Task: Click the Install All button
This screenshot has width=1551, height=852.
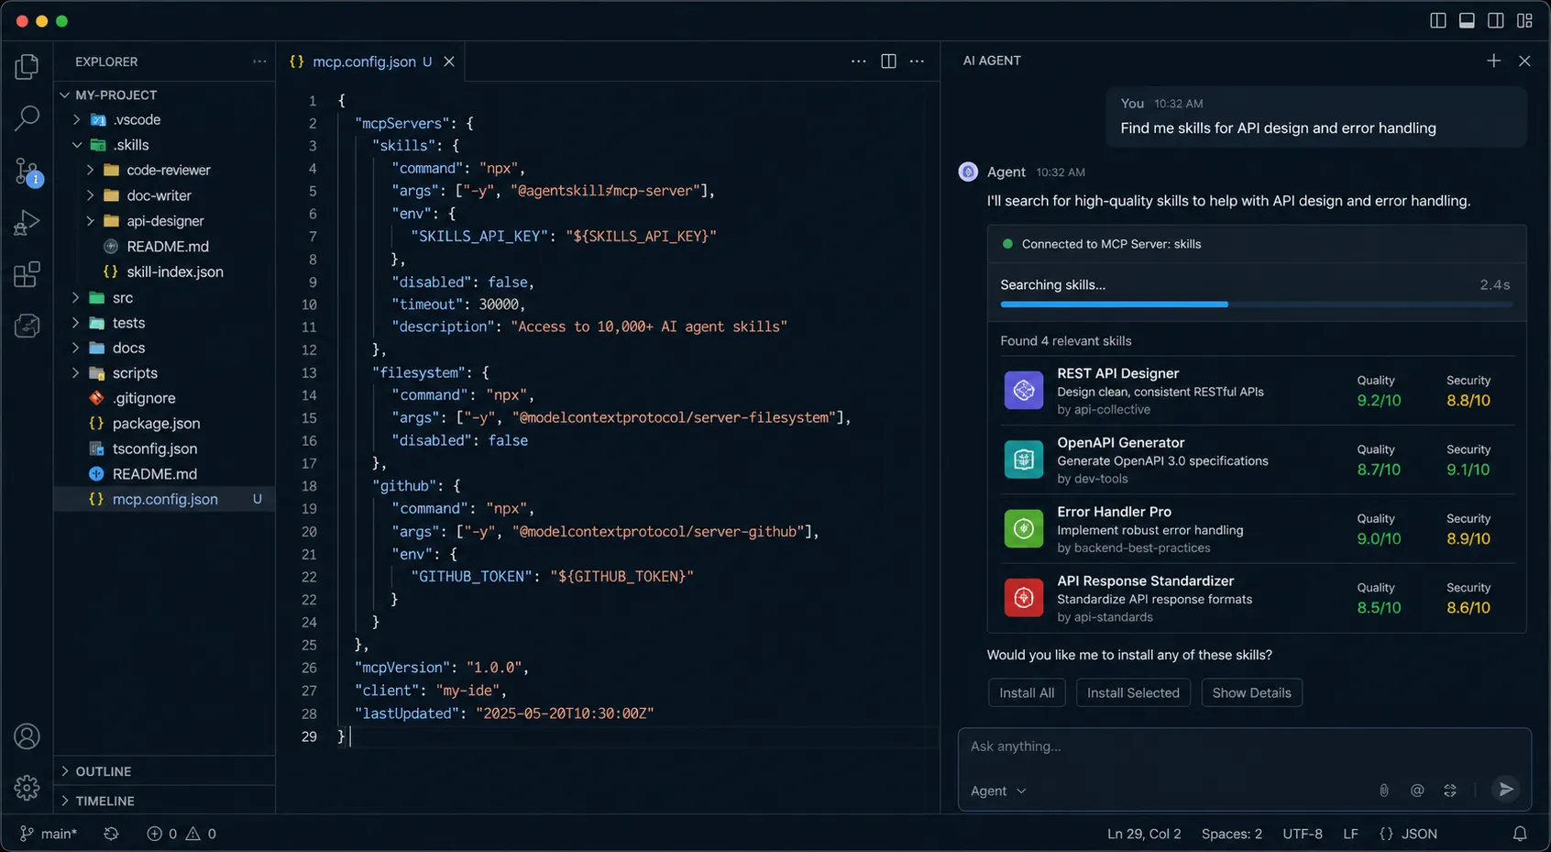Action: click(x=1027, y=692)
